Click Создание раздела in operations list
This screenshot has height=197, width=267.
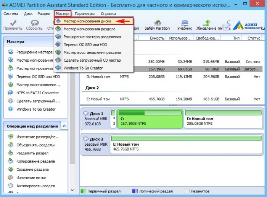tap(32, 170)
